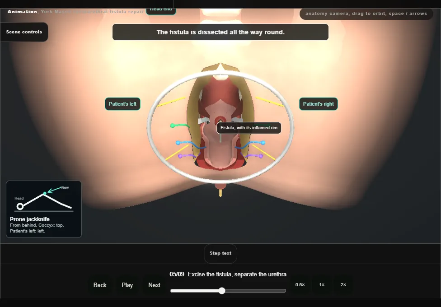
Task: Click the animation progress slider handle
Action: click(222, 291)
